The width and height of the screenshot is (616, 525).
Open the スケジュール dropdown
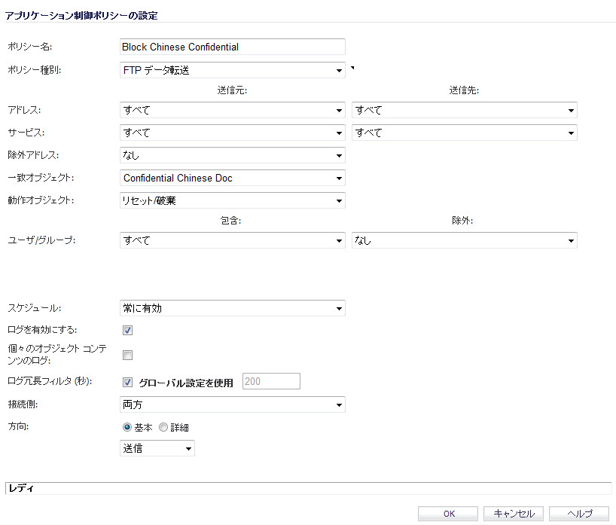coord(232,308)
